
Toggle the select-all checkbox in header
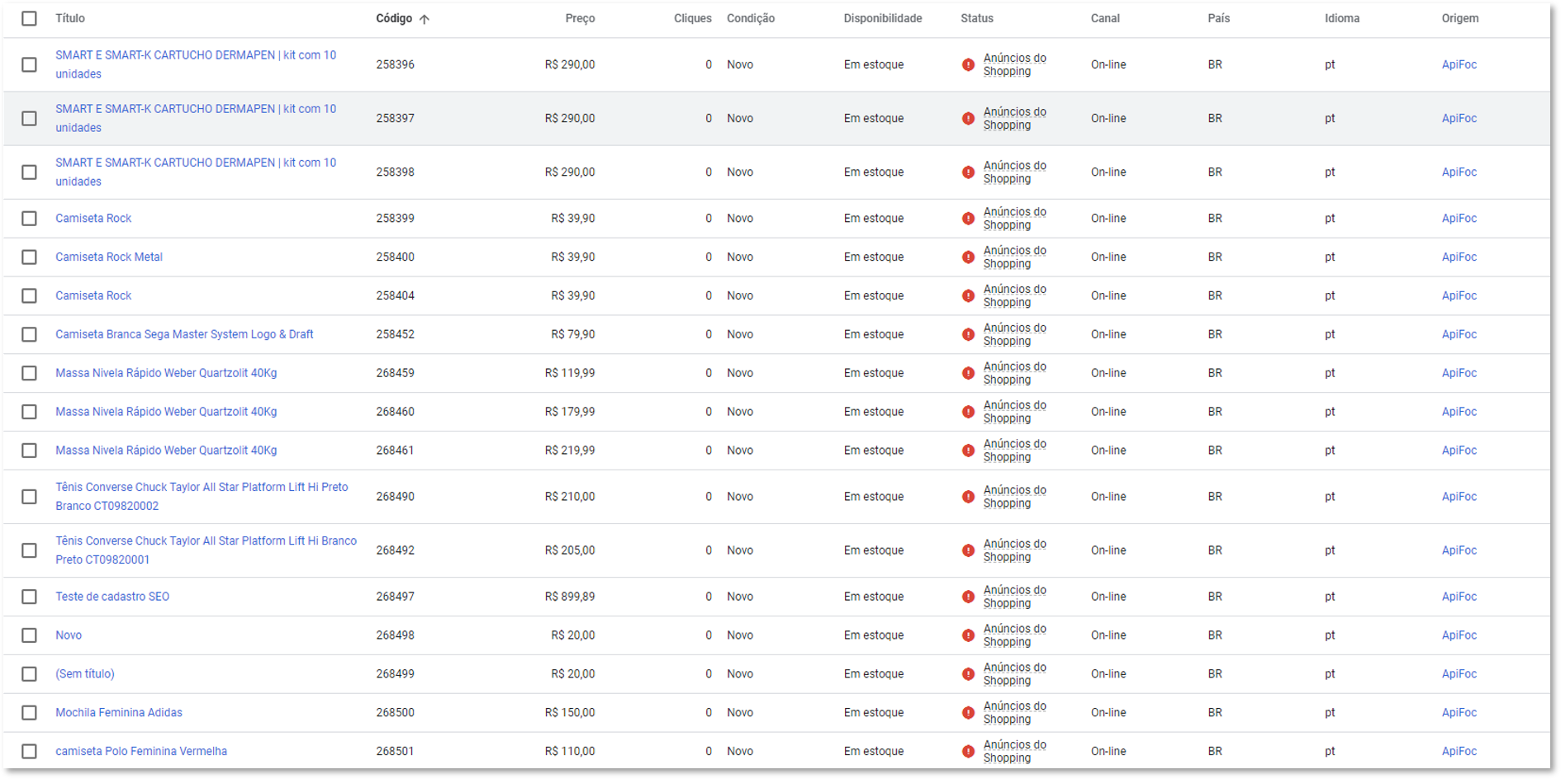pyautogui.click(x=29, y=18)
